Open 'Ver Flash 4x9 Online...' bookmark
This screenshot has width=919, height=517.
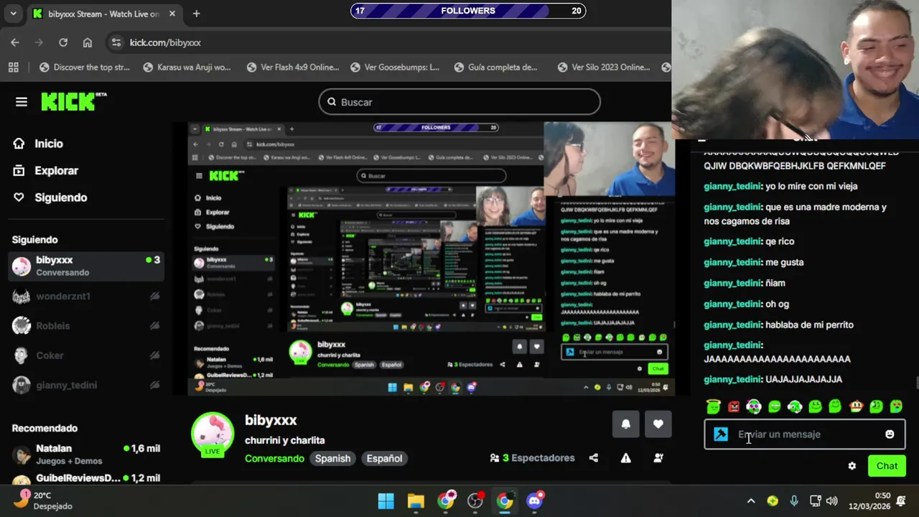pyautogui.click(x=293, y=67)
